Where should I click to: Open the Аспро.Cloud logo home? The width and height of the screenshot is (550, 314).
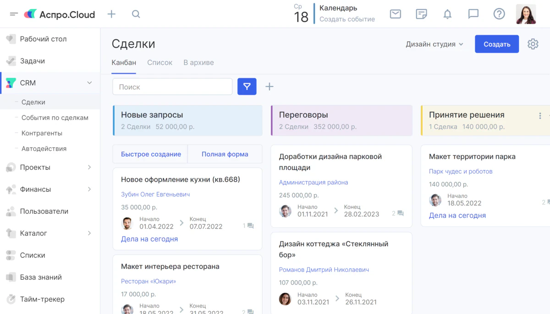pos(60,14)
